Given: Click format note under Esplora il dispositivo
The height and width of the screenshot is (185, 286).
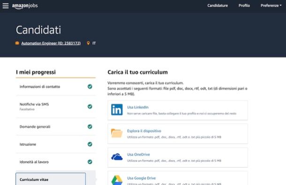Looking at the screenshot, I should click(174, 137).
